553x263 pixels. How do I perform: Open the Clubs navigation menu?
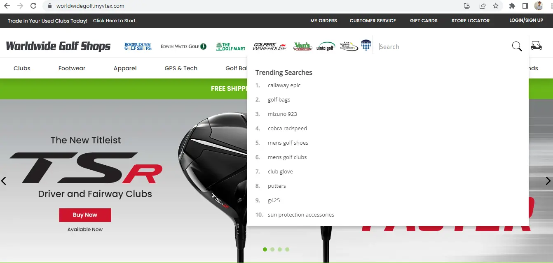[22, 68]
